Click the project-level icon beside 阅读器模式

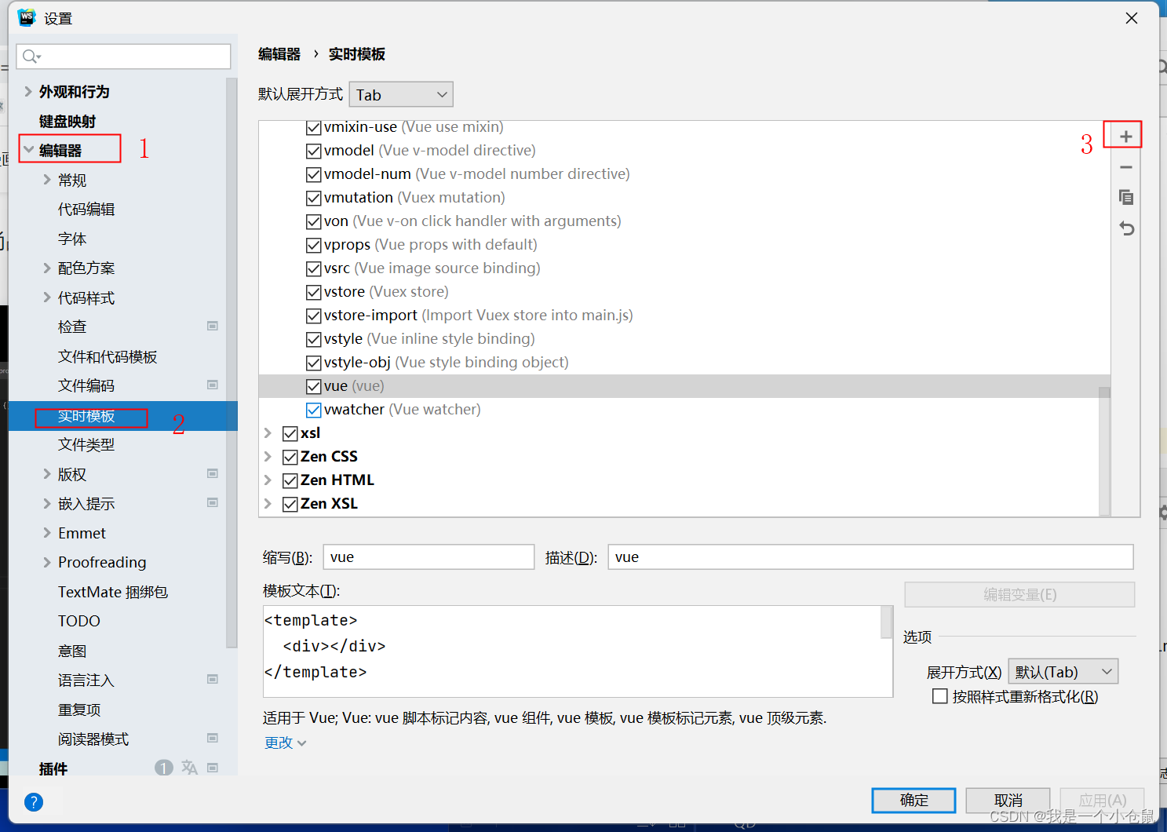coord(212,738)
